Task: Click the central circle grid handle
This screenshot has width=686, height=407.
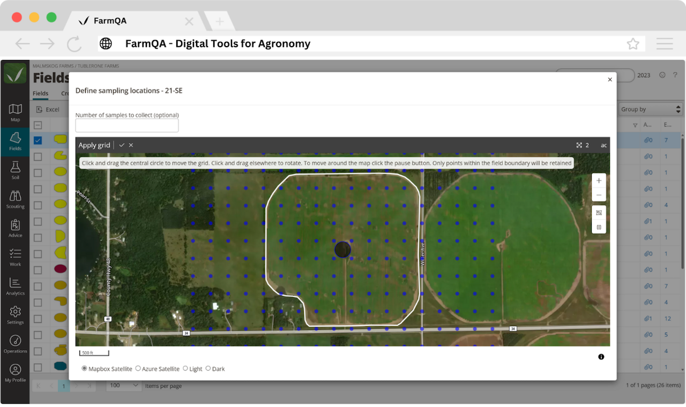Action: (x=342, y=250)
